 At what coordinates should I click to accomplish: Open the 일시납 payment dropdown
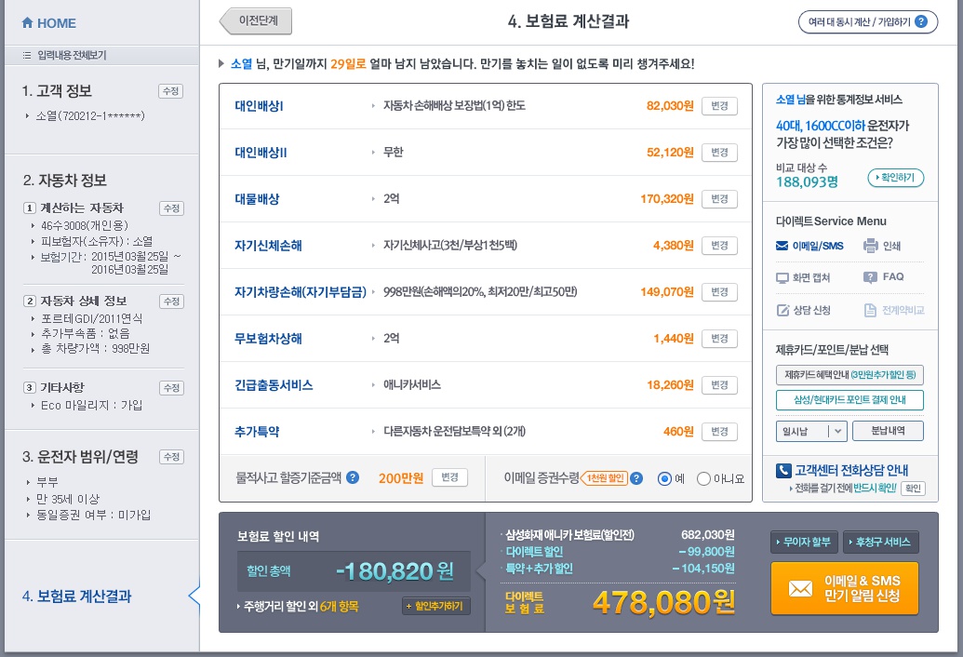tap(810, 431)
